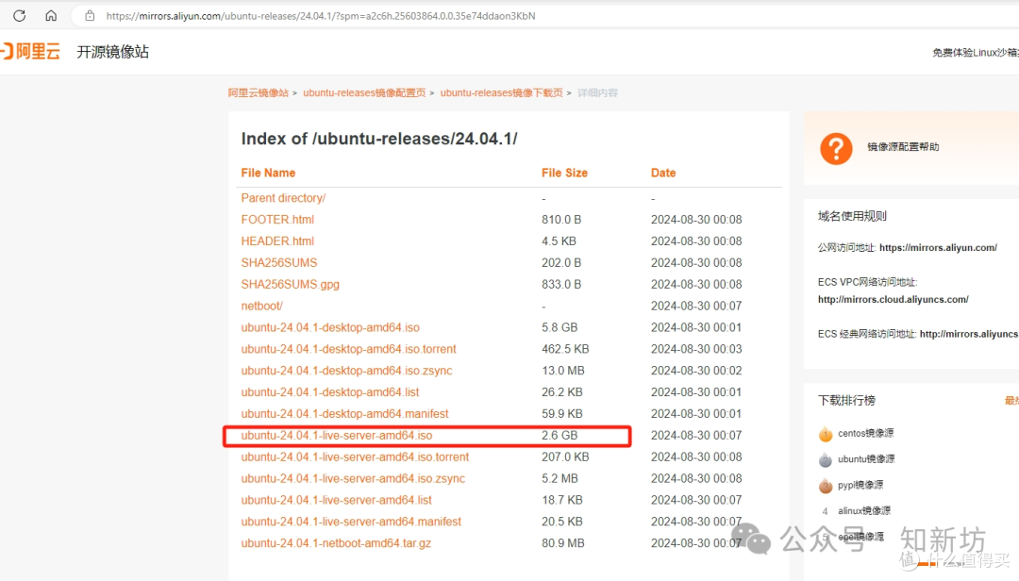Screen dimensions: 1019x581
Task: Click the first-place medal beside centos镜像源
Action: coord(827,433)
